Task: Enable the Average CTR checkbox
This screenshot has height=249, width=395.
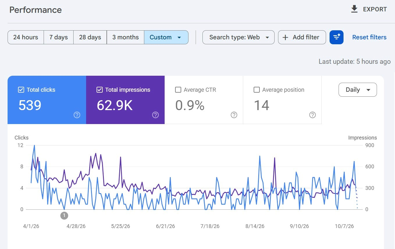Action: coord(178,90)
